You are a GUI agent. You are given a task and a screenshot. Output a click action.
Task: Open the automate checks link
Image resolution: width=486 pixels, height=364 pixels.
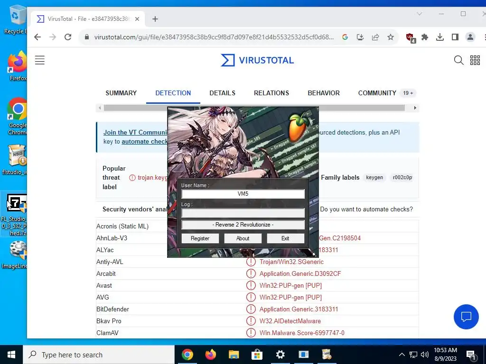pyautogui.click(x=144, y=141)
